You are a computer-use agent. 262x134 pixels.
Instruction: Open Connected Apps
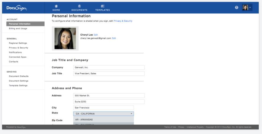[x=18, y=57]
